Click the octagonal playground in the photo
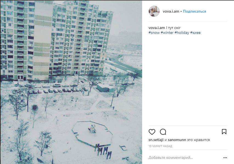The image size is (234, 164). tap(92, 133)
